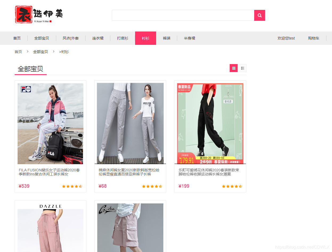Image resolution: width=332 pixels, height=252 pixels.
Task: Click the >衬衫 breadcrumb item
Action: coord(64,52)
